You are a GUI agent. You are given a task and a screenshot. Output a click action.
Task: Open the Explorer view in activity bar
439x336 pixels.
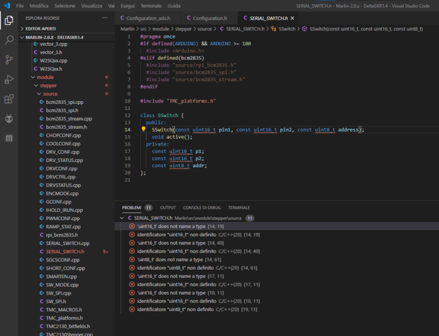pyautogui.click(x=9, y=21)
